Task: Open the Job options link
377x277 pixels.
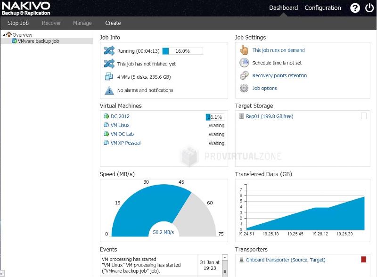Action: [x=264, y=88]
